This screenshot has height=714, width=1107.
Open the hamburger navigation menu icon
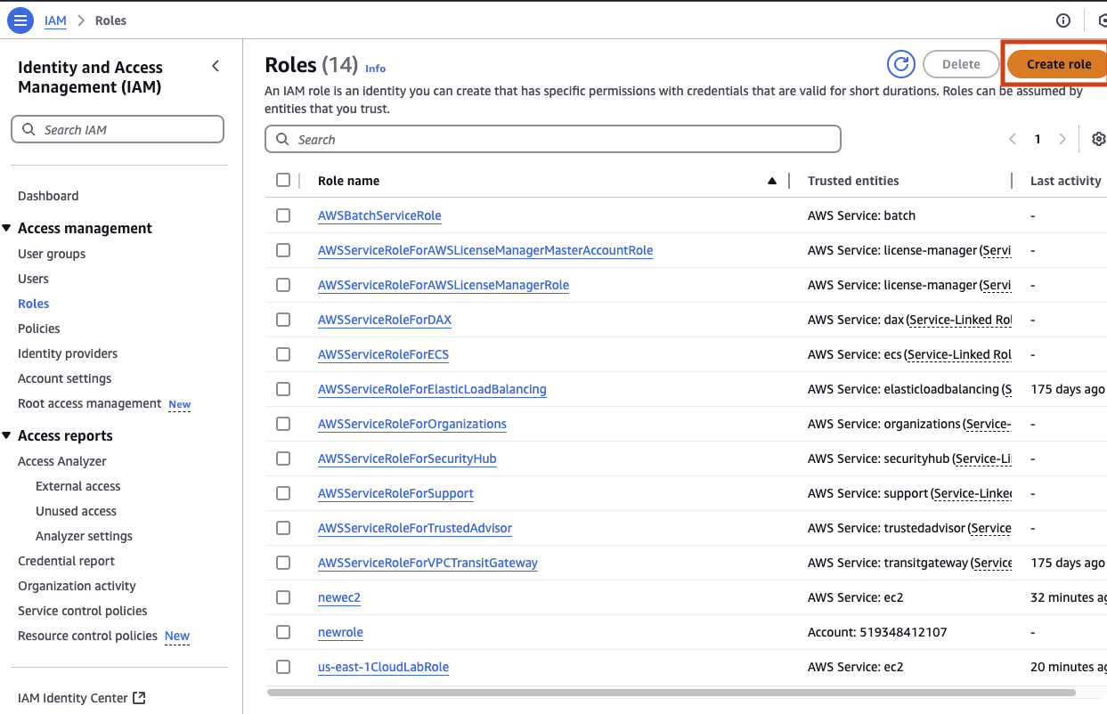click(x=20, y=20)
